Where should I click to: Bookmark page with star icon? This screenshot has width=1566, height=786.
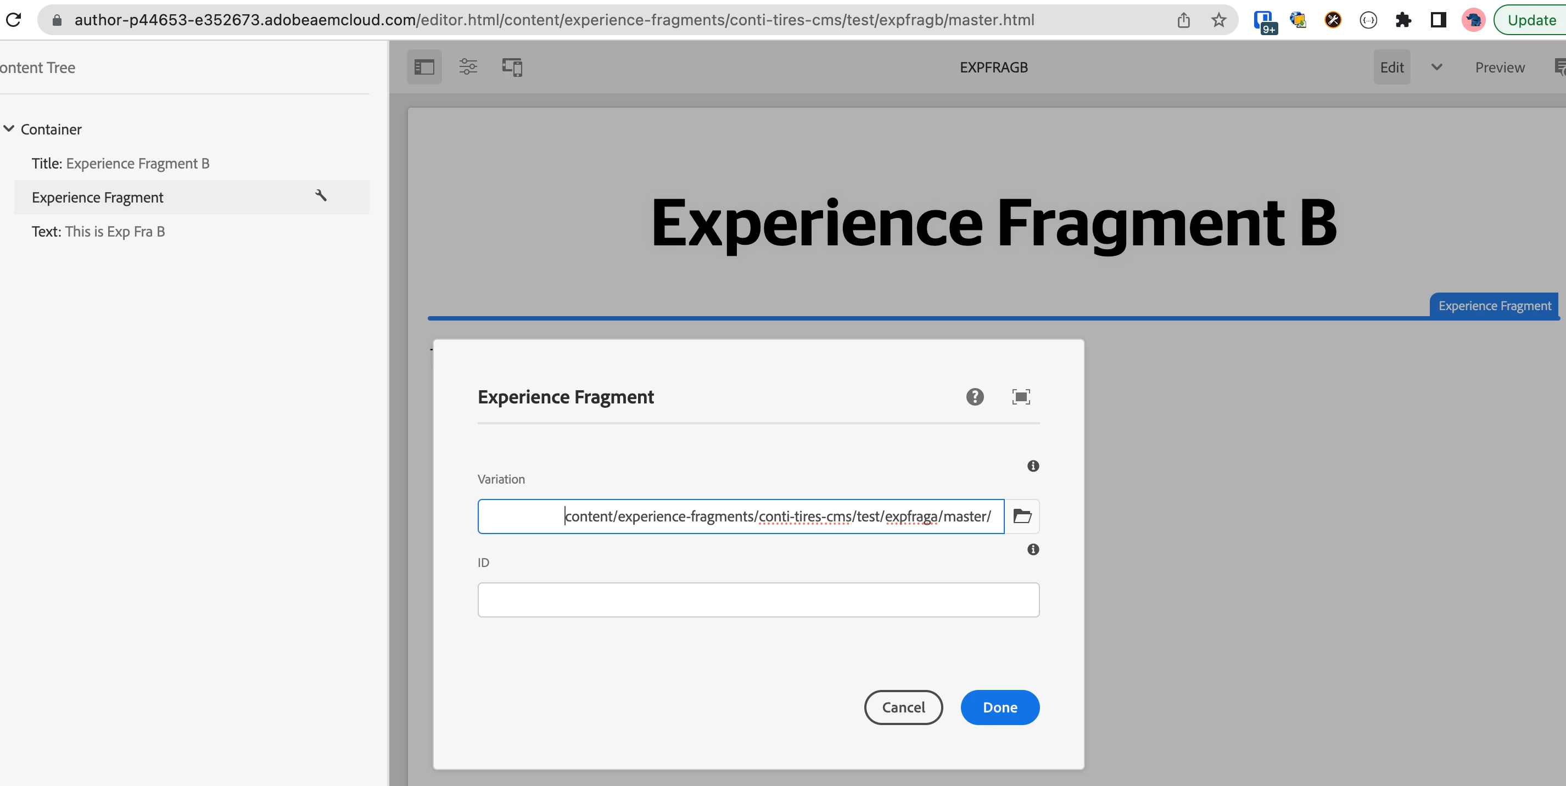click(1218, 20)
